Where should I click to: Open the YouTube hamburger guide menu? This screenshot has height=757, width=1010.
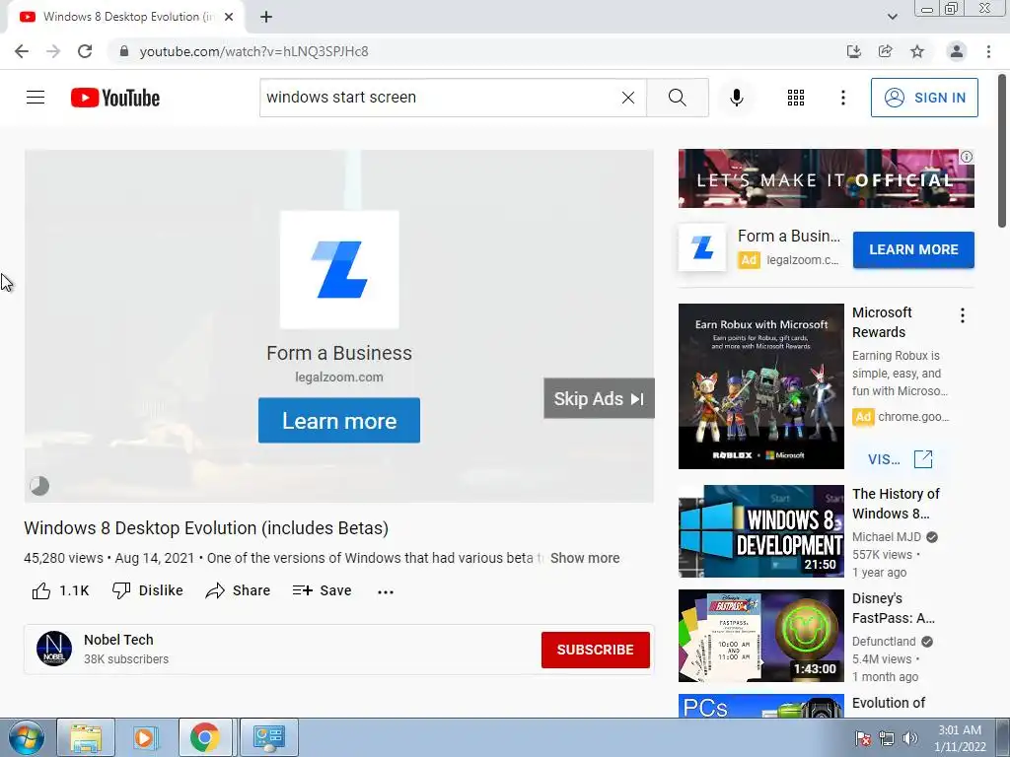pyautogui.click(x=36, y=98)
